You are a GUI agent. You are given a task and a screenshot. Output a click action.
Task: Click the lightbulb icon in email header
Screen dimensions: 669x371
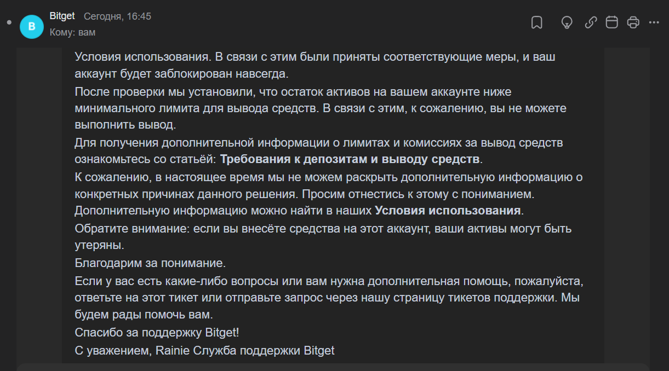(567, 22)
